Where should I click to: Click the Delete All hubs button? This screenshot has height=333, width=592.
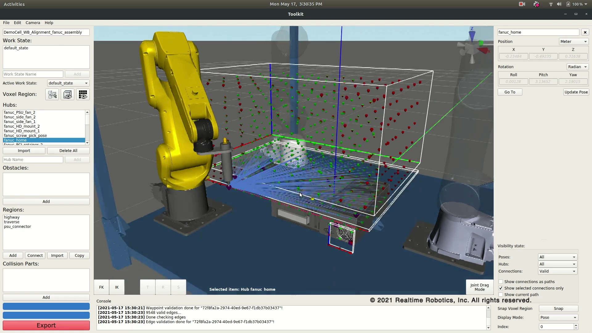point(68,151)
